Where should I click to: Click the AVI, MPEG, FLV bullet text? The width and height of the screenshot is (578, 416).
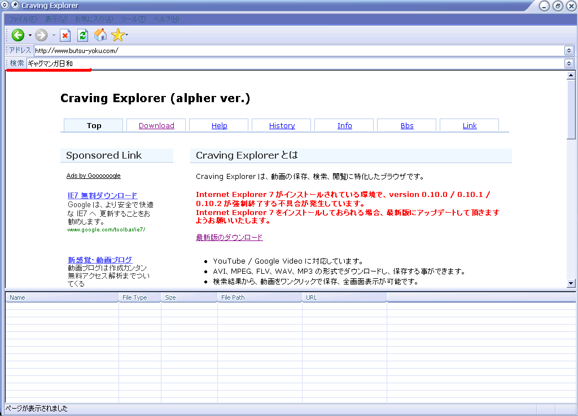tap(339, 272)
